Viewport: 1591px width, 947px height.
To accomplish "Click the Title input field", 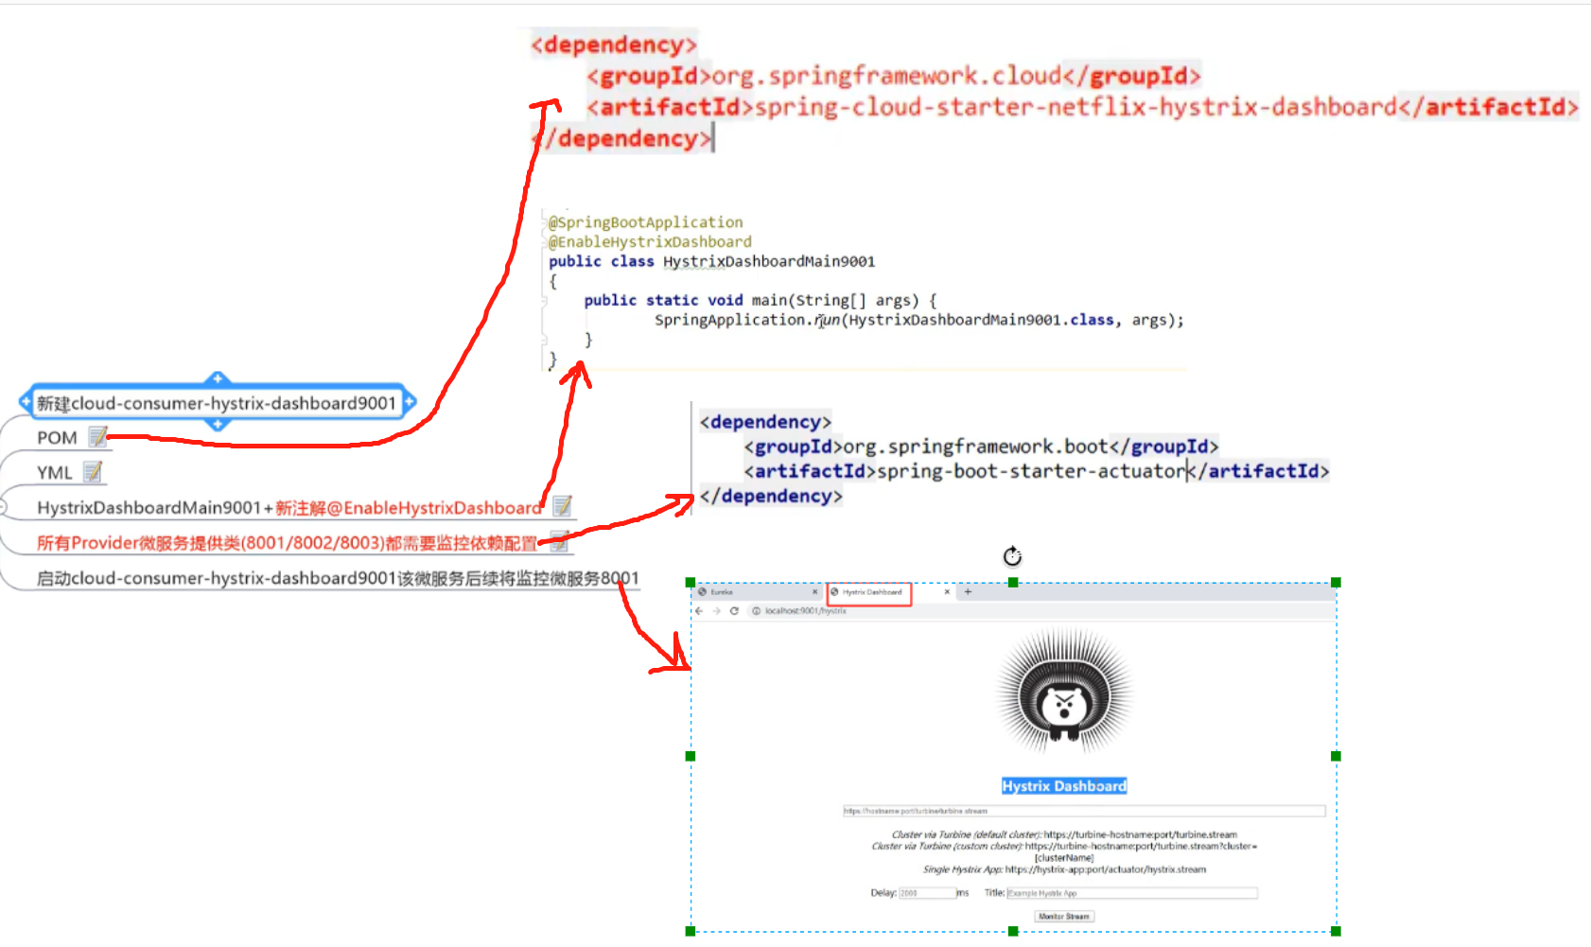I will tap(1132, 893).
